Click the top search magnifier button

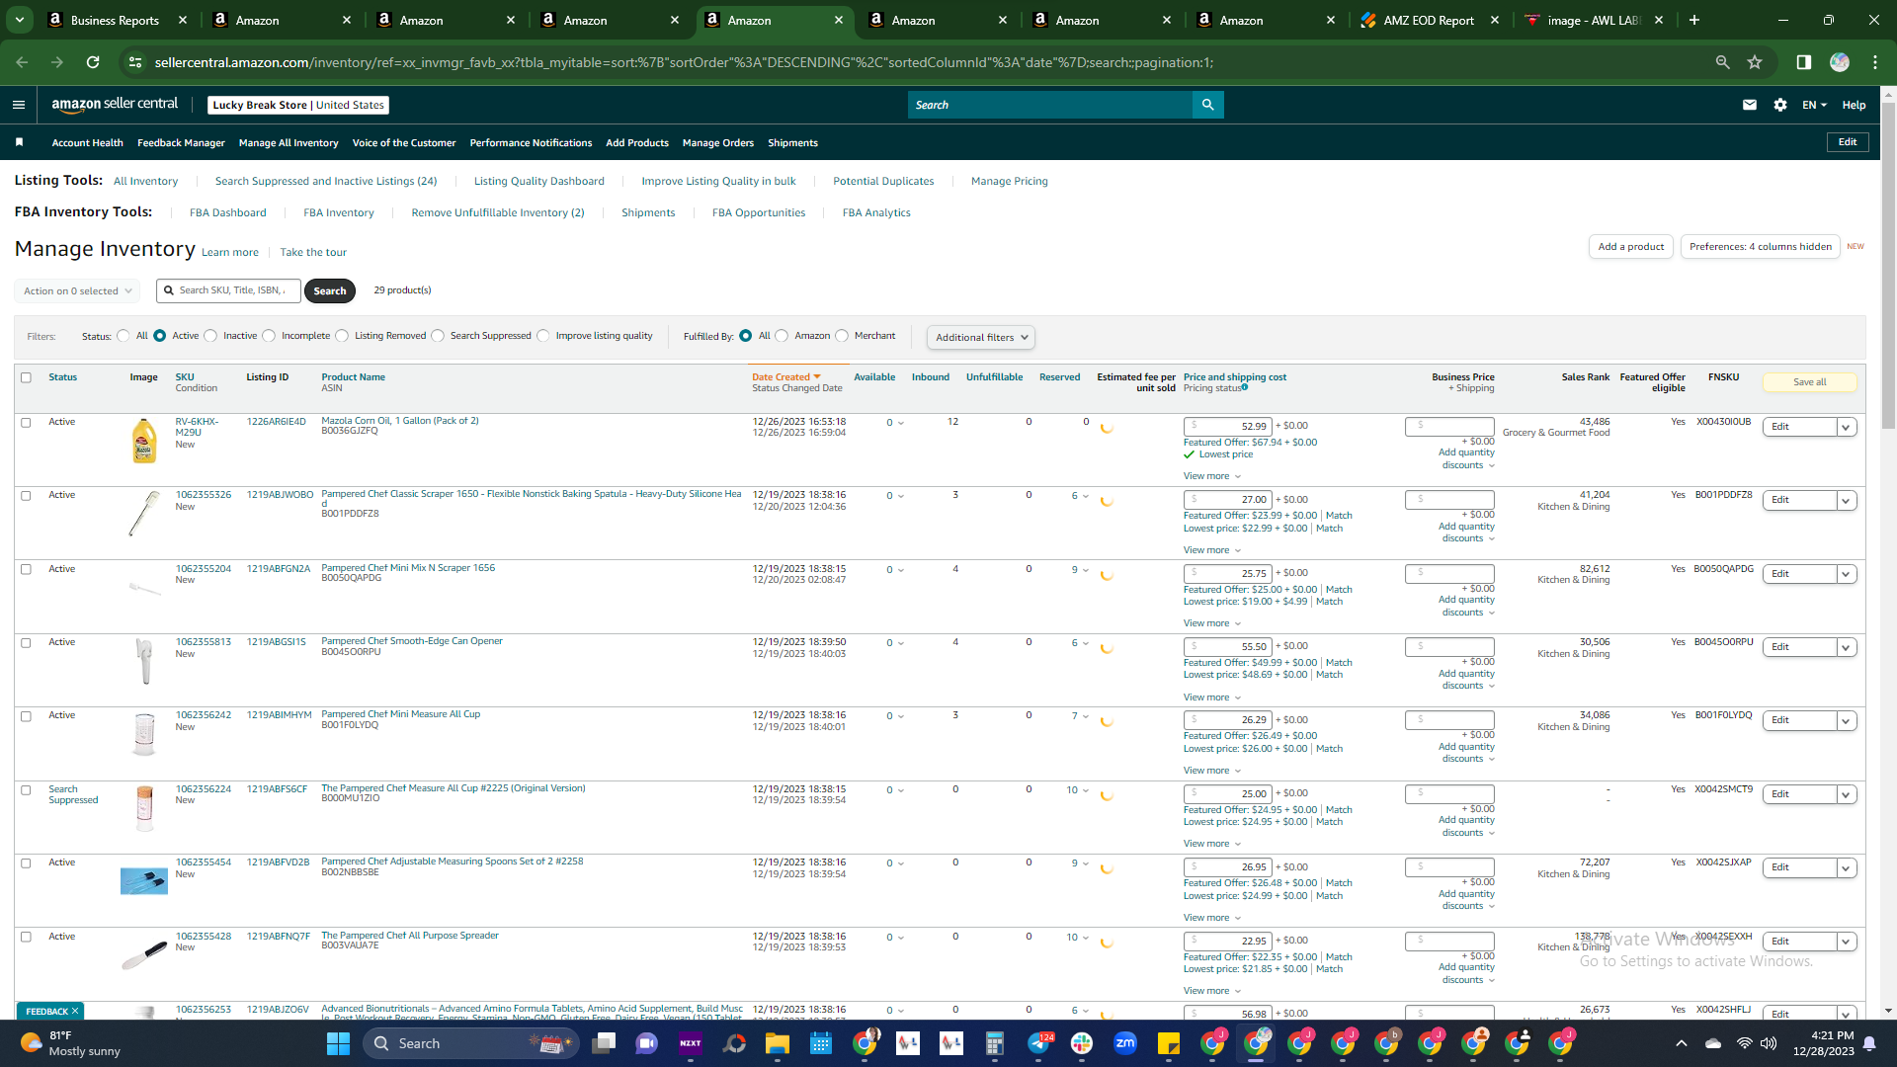pyautogui.click(x=1207, y=105)
